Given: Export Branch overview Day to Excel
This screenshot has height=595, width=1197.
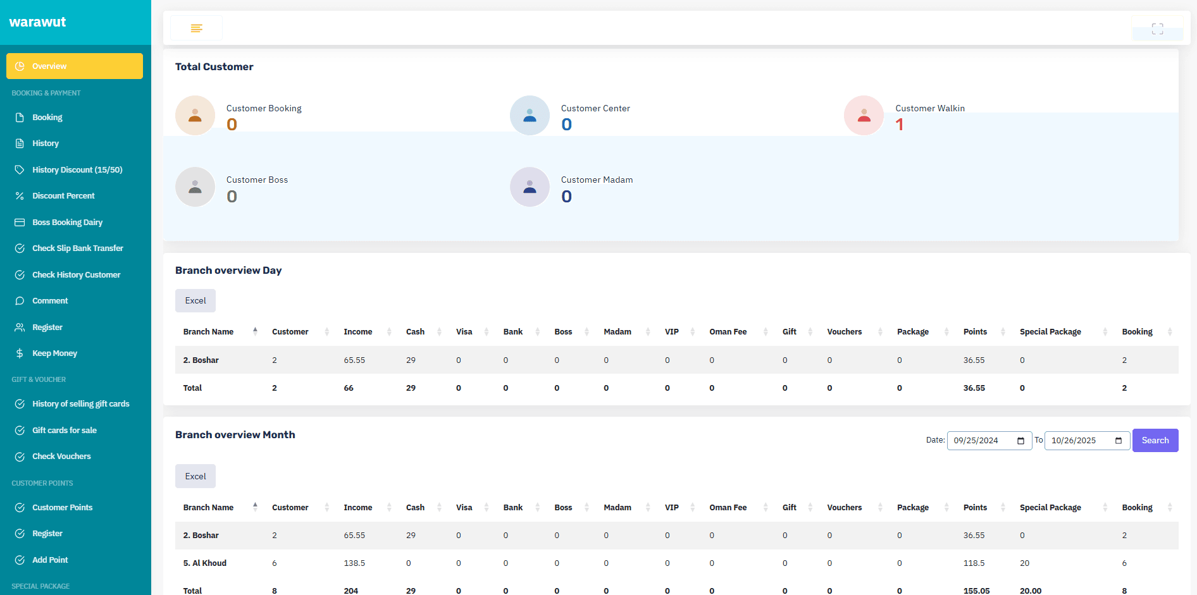Looking at the screenshot, I should 195,301.
